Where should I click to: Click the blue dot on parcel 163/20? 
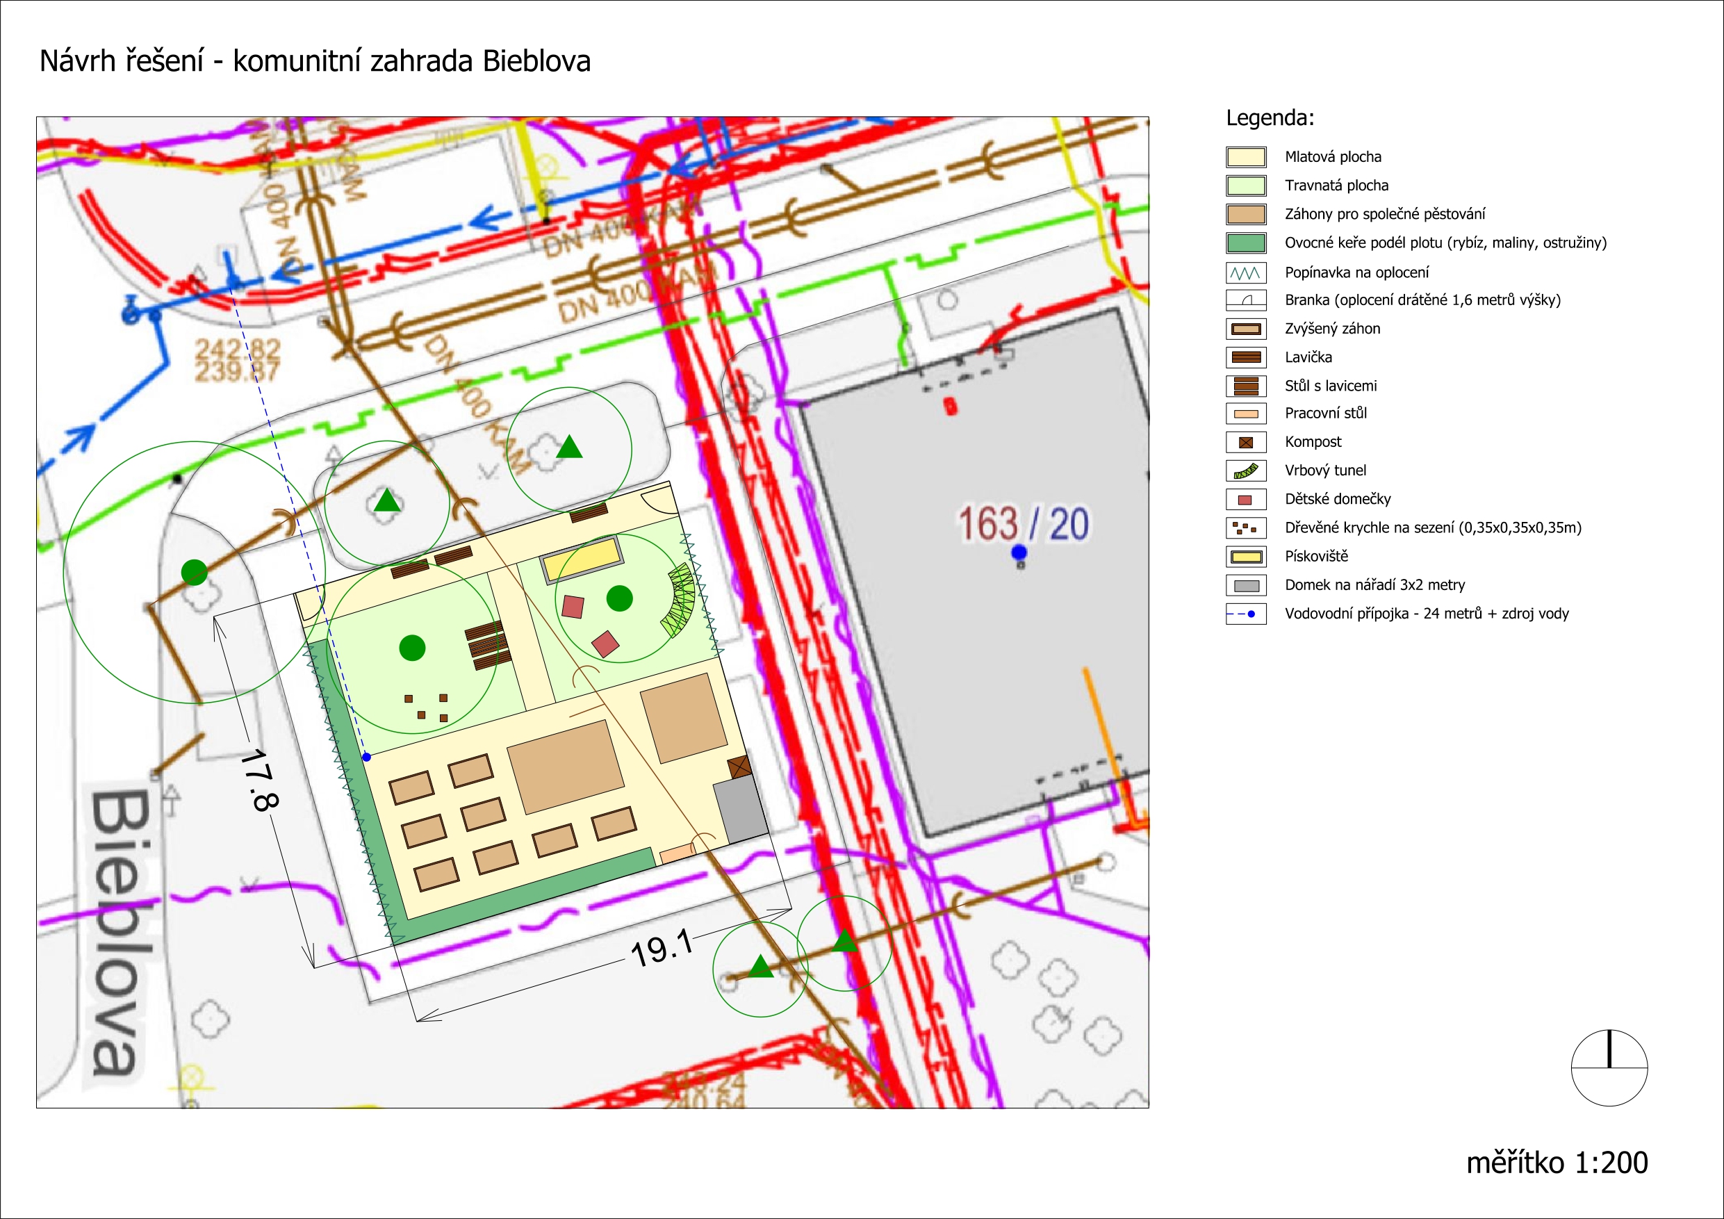pos(1019,553)
